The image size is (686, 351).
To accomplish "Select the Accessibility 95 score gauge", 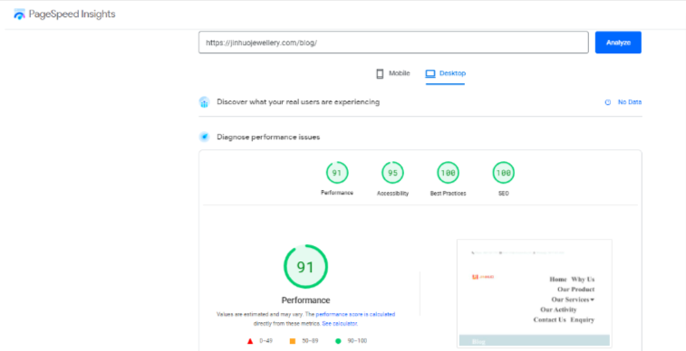I will tap(393, 173).
